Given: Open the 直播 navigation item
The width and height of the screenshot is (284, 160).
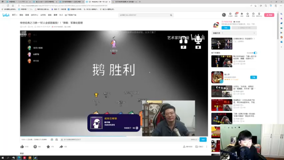Looking at the screenshot, I should [x=27, y=15].
